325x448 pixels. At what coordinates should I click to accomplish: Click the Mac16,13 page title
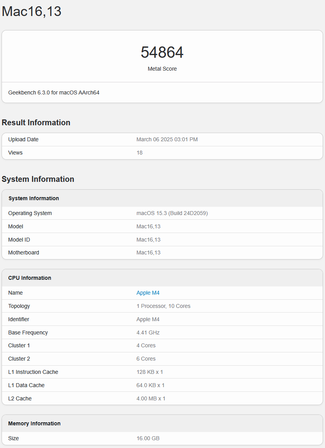point(32,11)
